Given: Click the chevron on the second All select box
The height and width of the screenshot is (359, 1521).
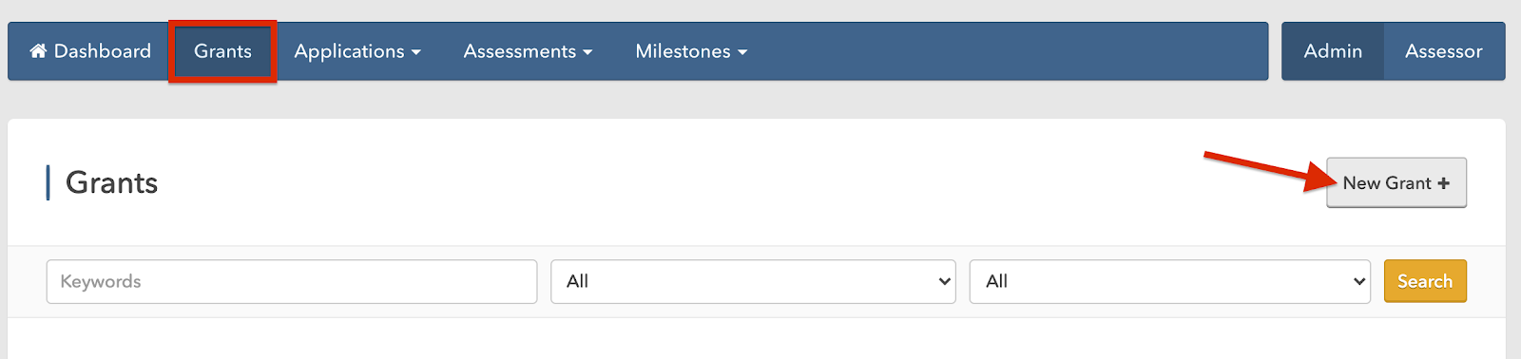Looking at the screenshot, I should click(x=1359, y=281).
